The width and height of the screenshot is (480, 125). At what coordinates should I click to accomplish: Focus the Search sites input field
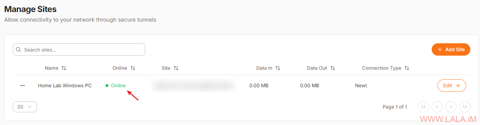(79, 49)
